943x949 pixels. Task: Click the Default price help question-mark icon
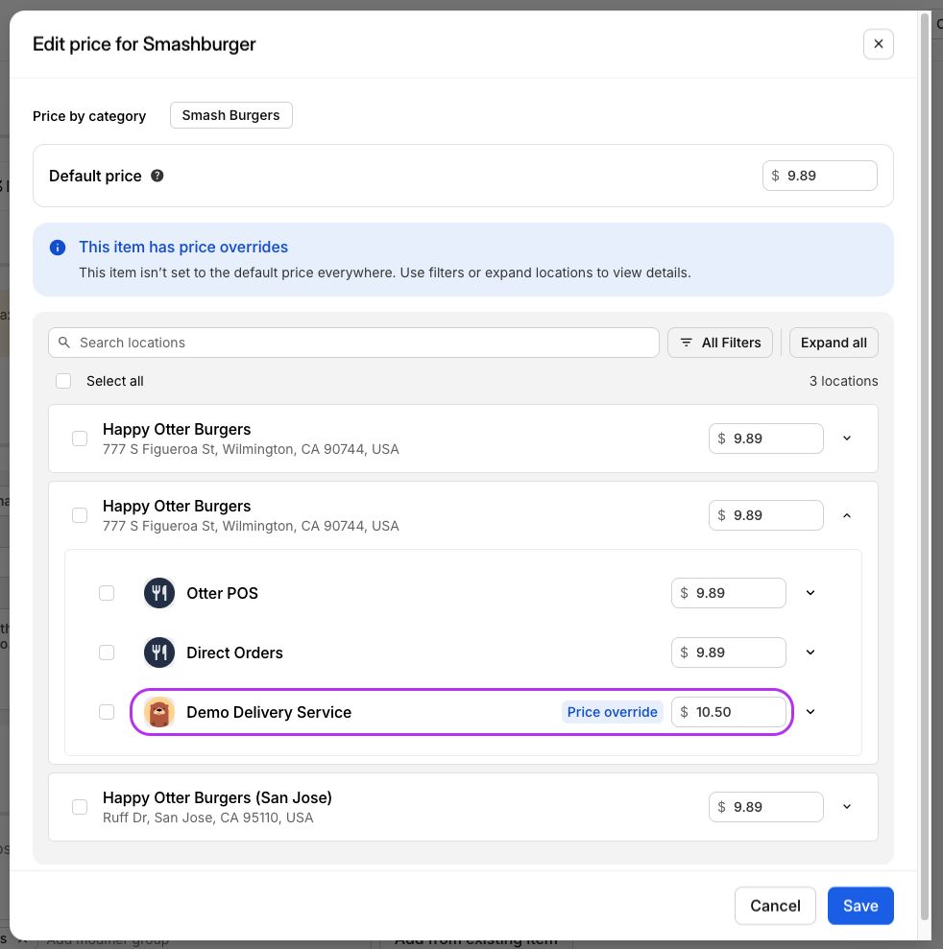pyautogui.click(x=157, y=176)
